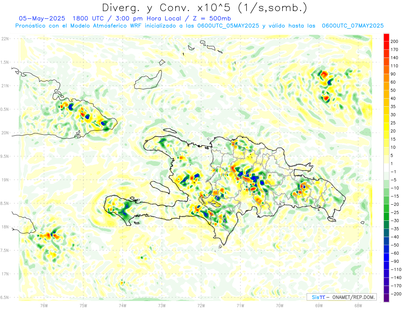The width and height of the screenshot is (402, 310).
Task: Click the '17N' latitude label
Action: (x=5, y=274)
